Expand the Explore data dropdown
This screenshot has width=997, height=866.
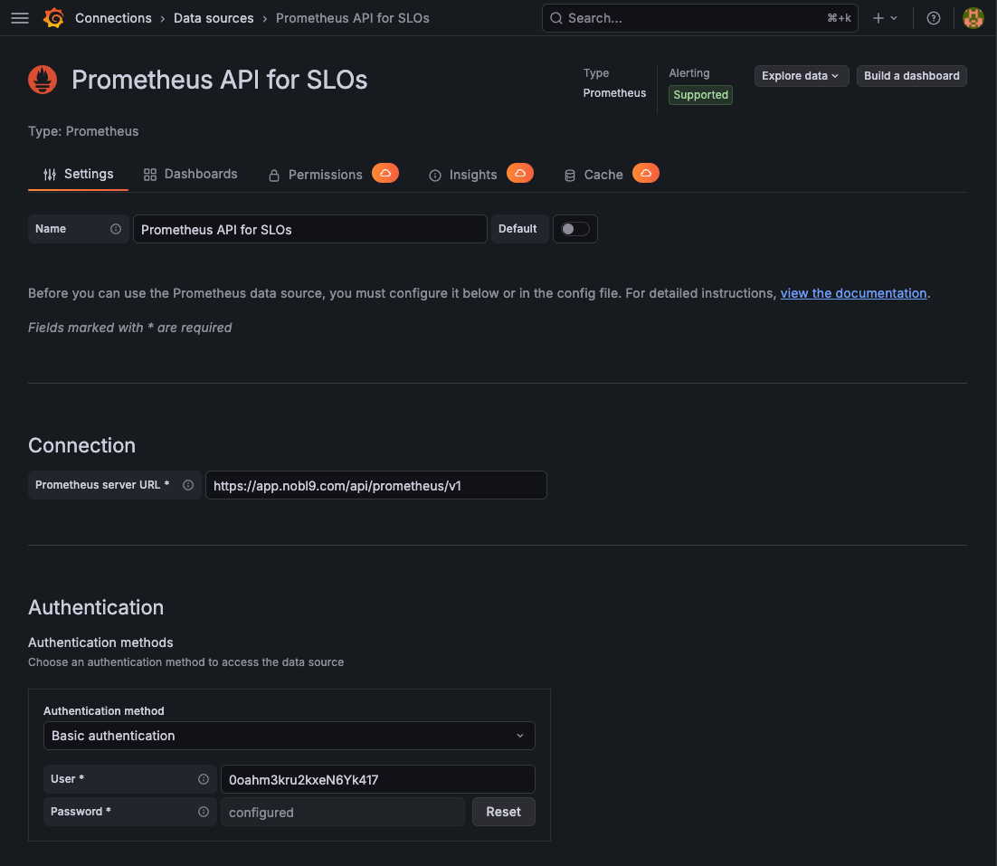tap(802, 76)
